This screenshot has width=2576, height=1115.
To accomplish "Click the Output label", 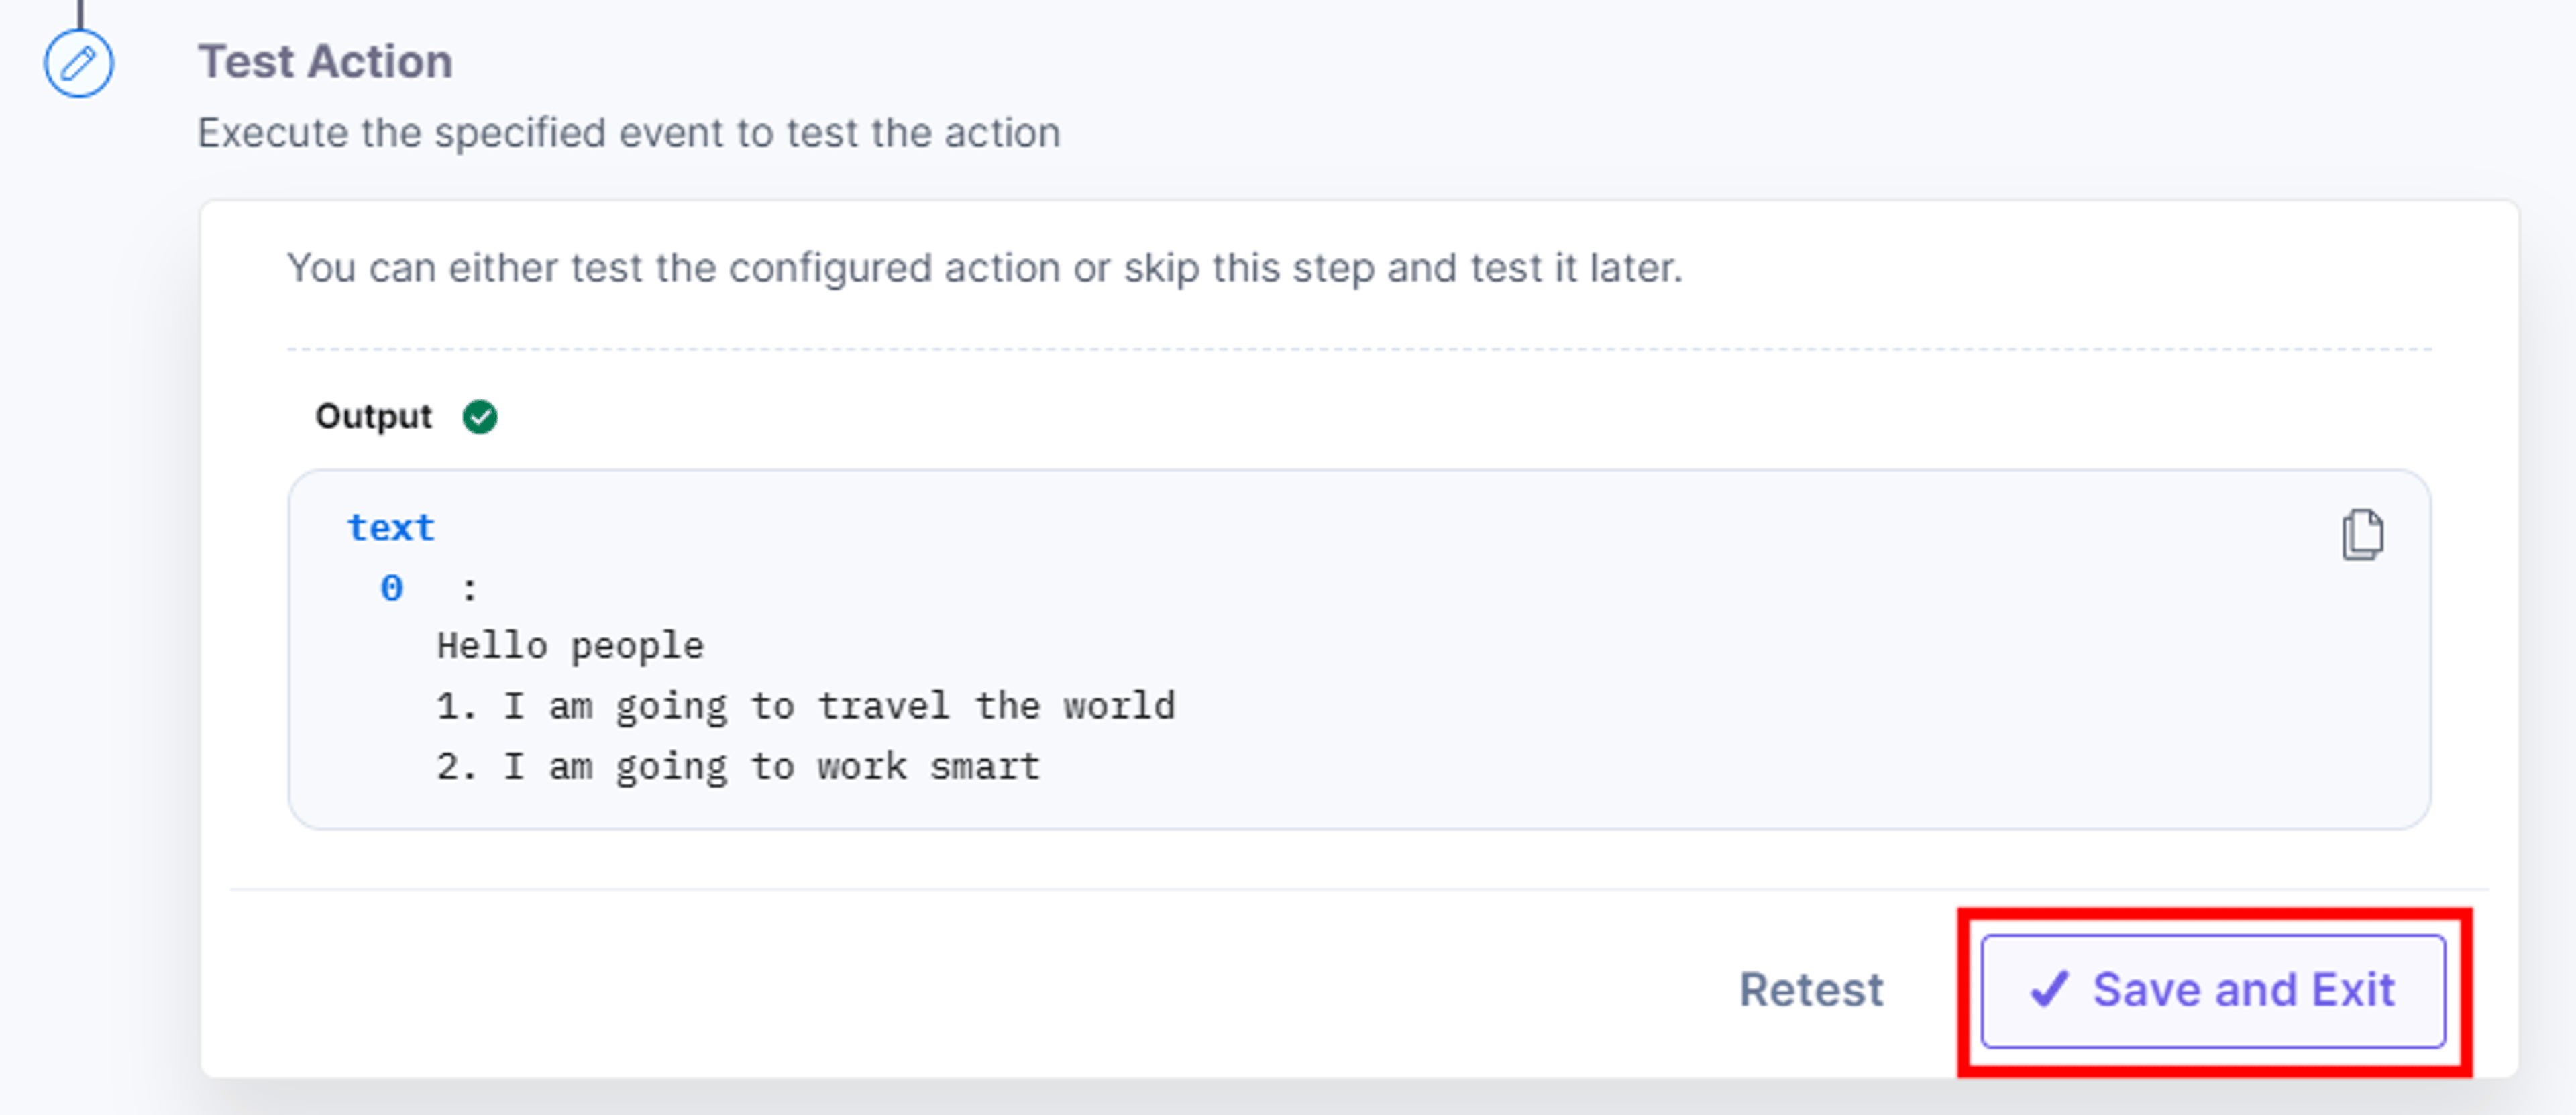I will (373, 416).
